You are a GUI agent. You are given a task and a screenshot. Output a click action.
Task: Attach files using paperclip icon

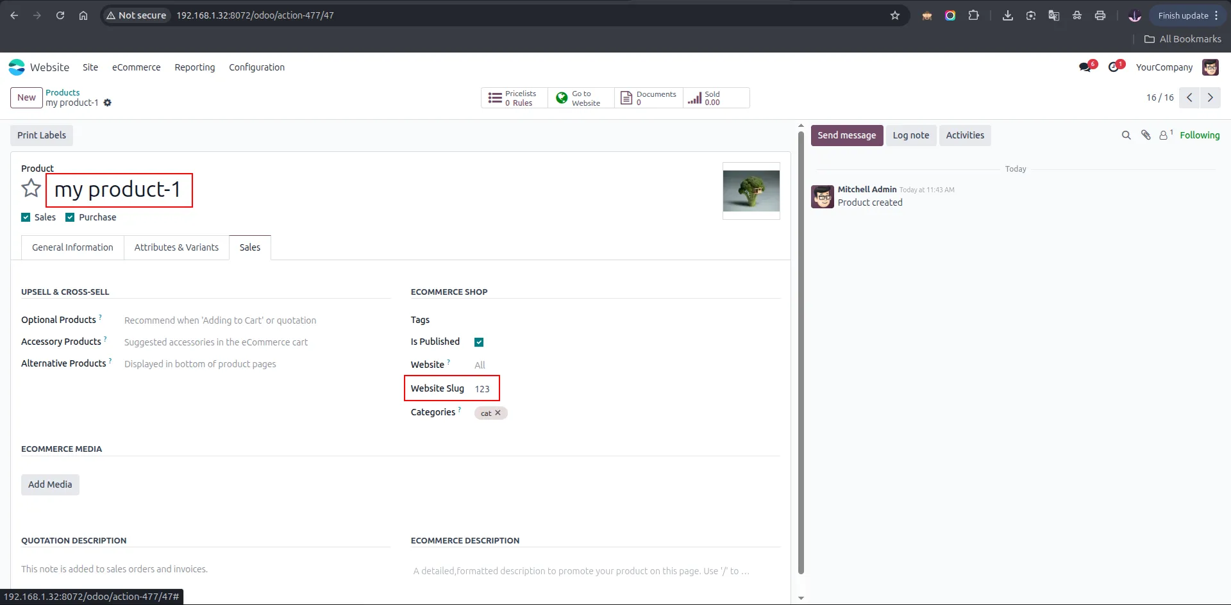[x=1146, y=135]
